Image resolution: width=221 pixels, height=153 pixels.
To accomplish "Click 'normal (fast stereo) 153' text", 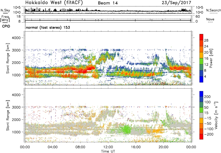I will (48, 27).
